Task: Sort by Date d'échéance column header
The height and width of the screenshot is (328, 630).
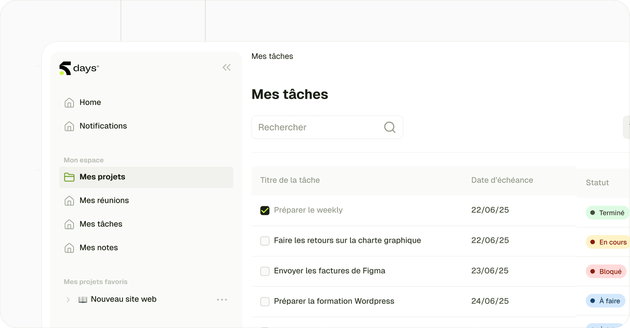Action: coord(502,180)
